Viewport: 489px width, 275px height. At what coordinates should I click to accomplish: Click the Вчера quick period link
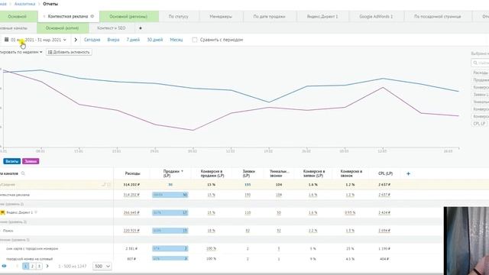tap(113, 40)
